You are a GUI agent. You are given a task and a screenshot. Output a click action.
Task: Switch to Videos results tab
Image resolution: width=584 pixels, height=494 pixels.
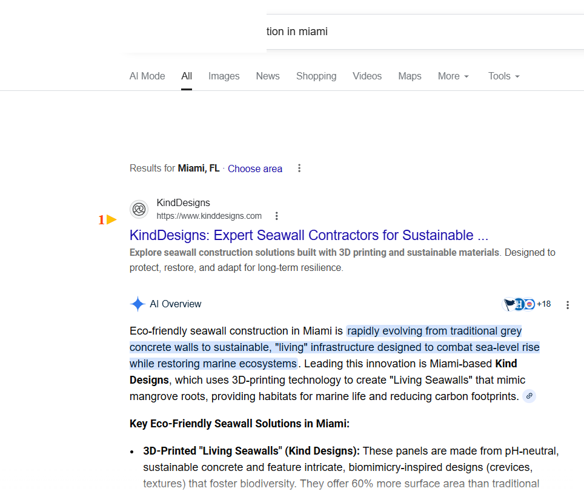point(367,76)
